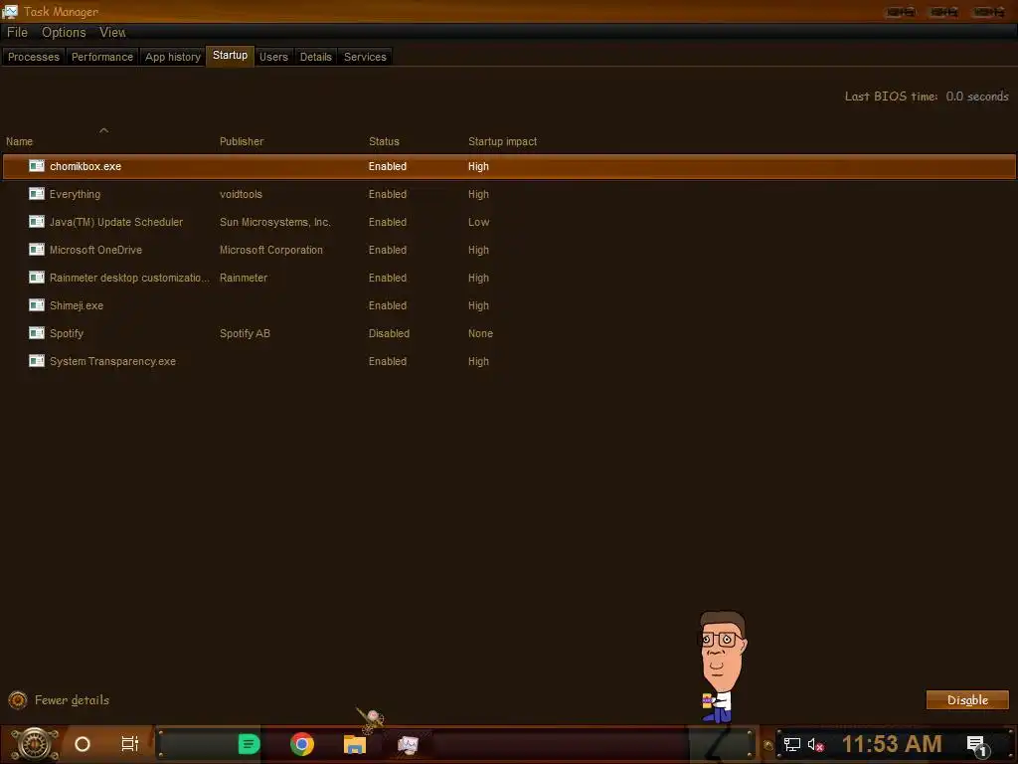Open the steampunk Start button
Viewport: 1018px width, 764px height.
point(35,744)
